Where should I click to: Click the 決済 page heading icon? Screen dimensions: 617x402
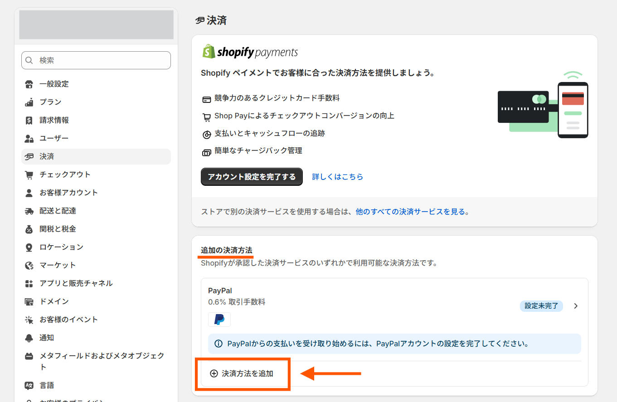200,20
